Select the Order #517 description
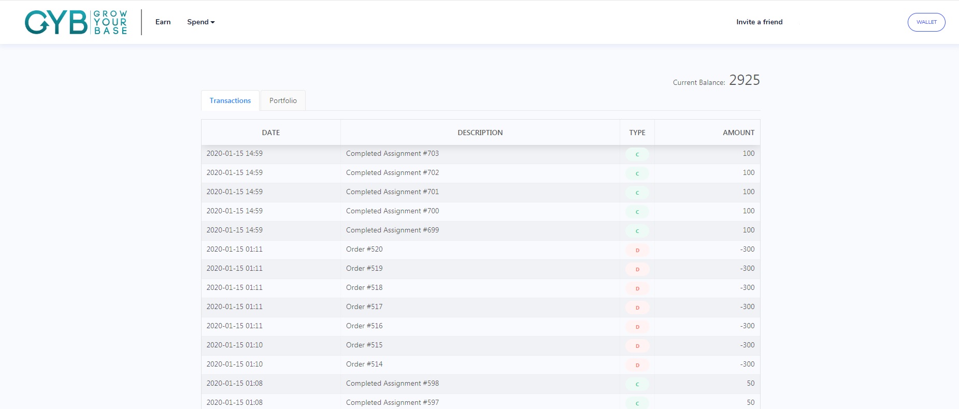This screenshot has width=959, height=409. pos(364,306)
